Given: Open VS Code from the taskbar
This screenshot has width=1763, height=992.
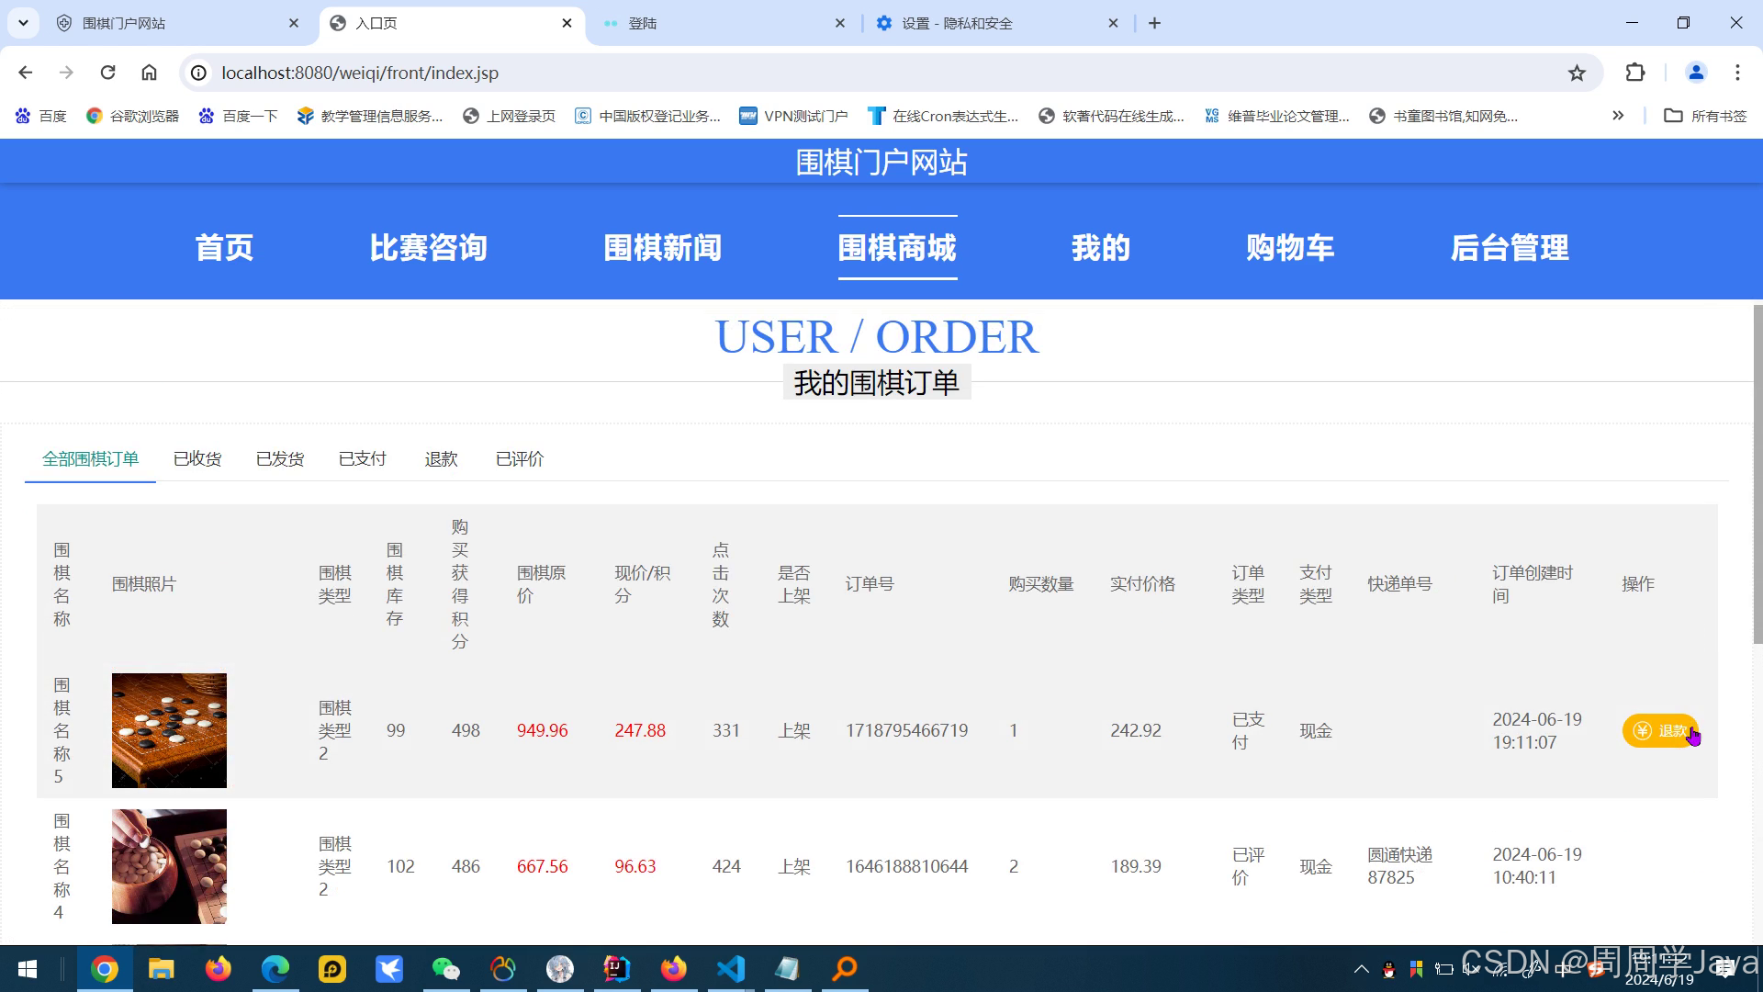Looking at the screenshot, I should (x=730, y=968).
